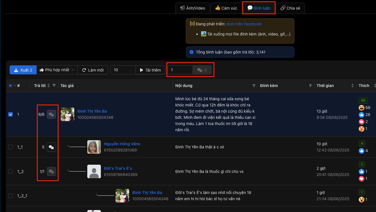The height and width of the screenshot is (212, 376).
Task: Click the green 99 likes badge
Action: pos(363,101)
